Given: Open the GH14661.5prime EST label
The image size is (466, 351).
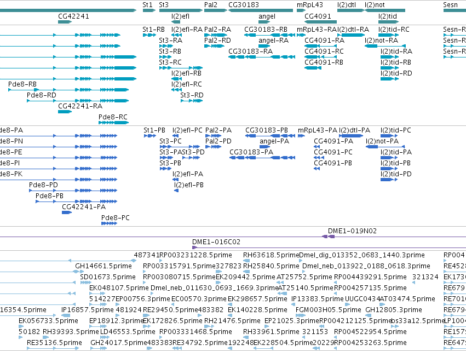Looking at the screenshot, I should [x=103, y=266].
